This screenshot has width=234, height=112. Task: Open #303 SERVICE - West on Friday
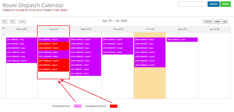coord(150,40)
